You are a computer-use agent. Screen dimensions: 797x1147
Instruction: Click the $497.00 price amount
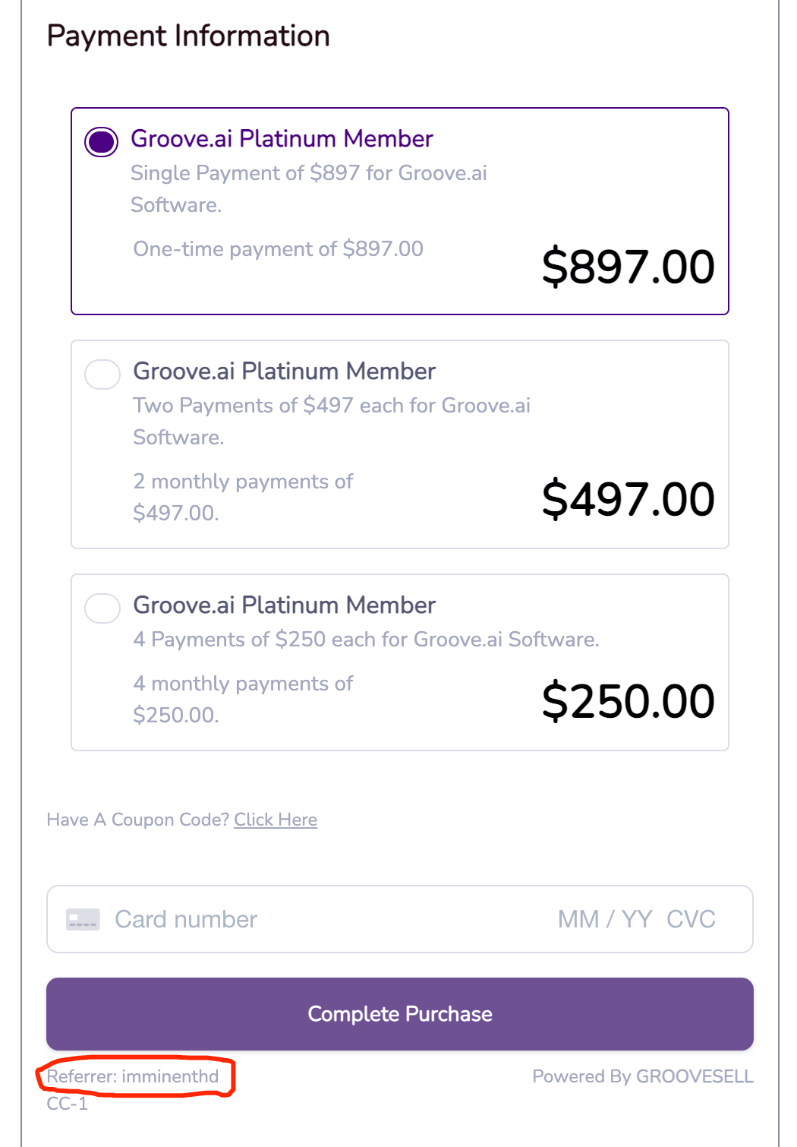click(x=628, y=499)
